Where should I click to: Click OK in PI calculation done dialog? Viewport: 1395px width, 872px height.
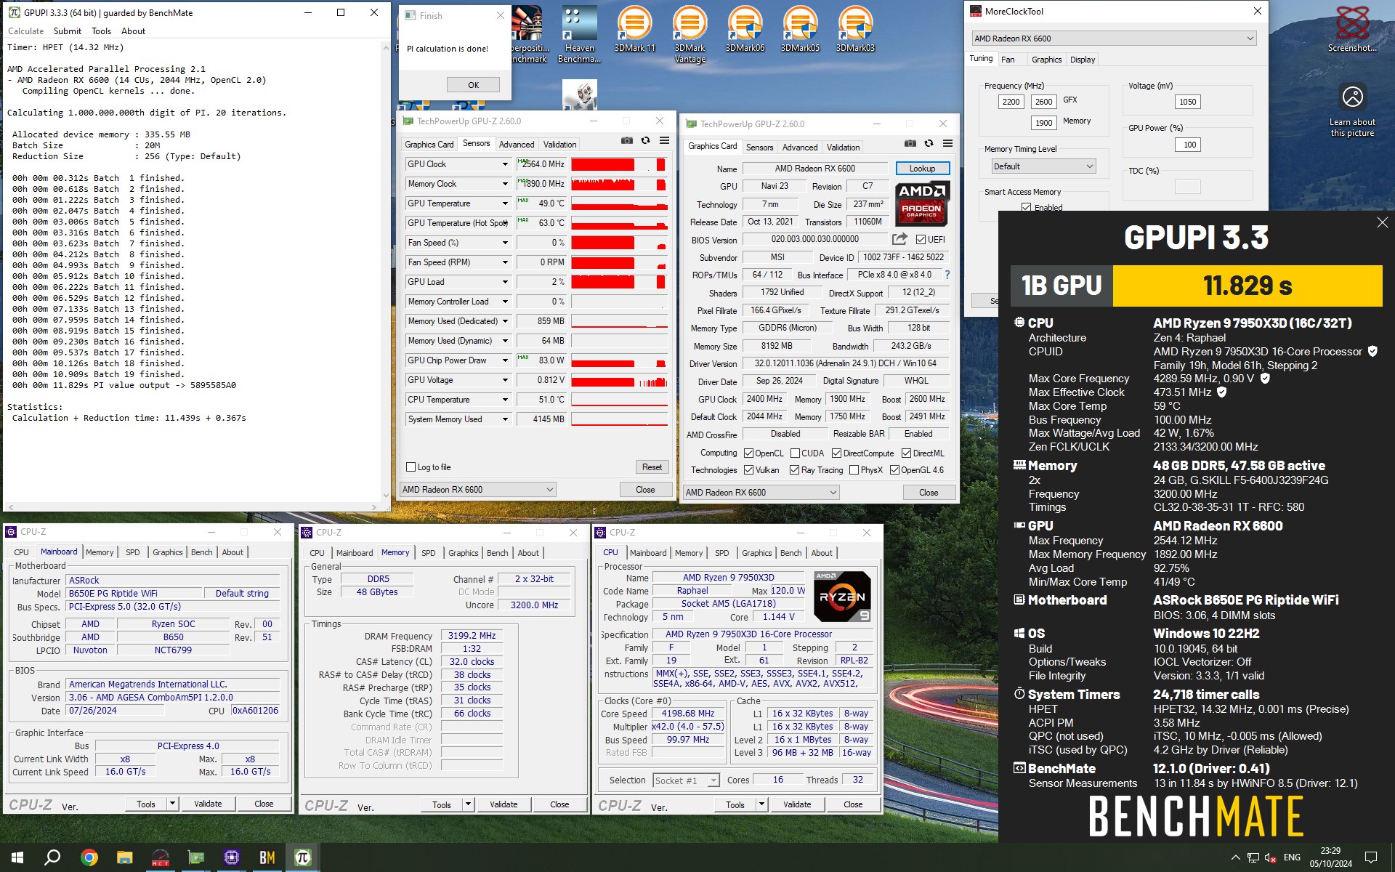tap(473, 85)
